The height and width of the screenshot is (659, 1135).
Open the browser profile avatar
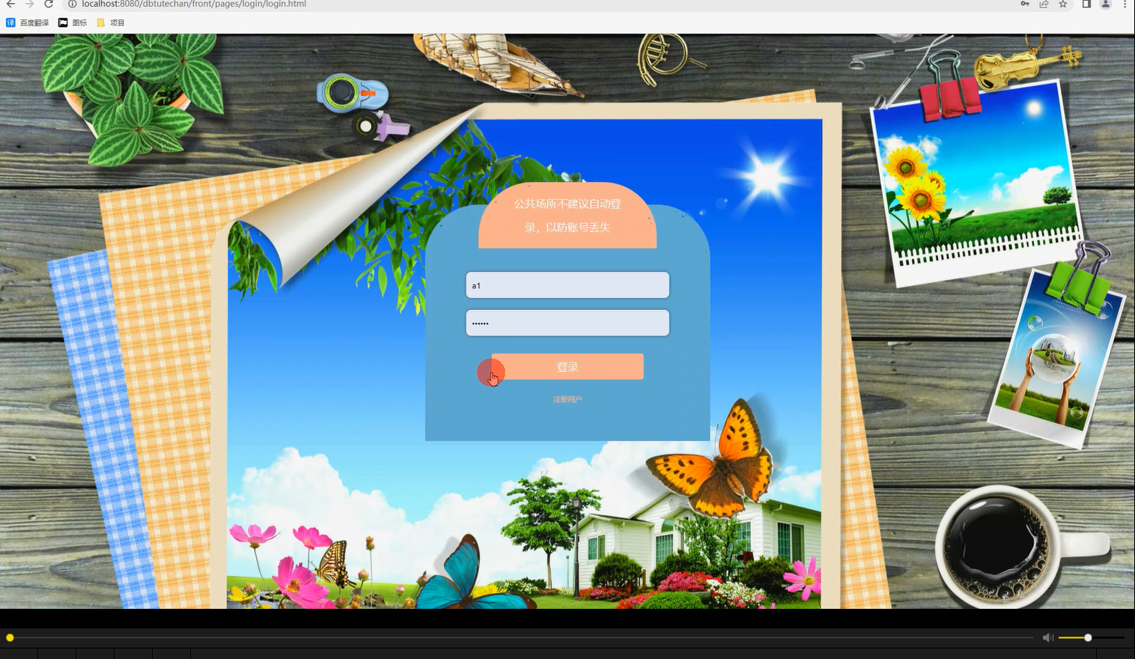pyautogui.click(x=1105, y=4)
